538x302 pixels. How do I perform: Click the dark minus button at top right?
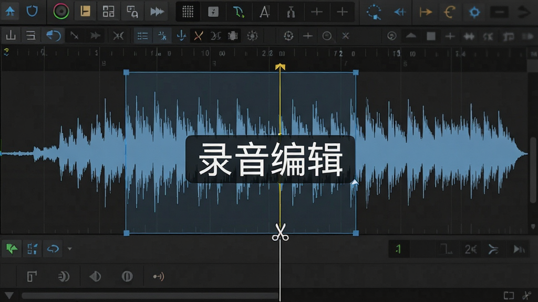pos(499,13)
